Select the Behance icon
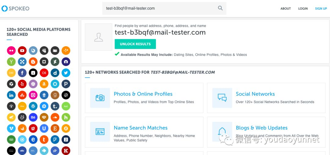 point(33,117)
